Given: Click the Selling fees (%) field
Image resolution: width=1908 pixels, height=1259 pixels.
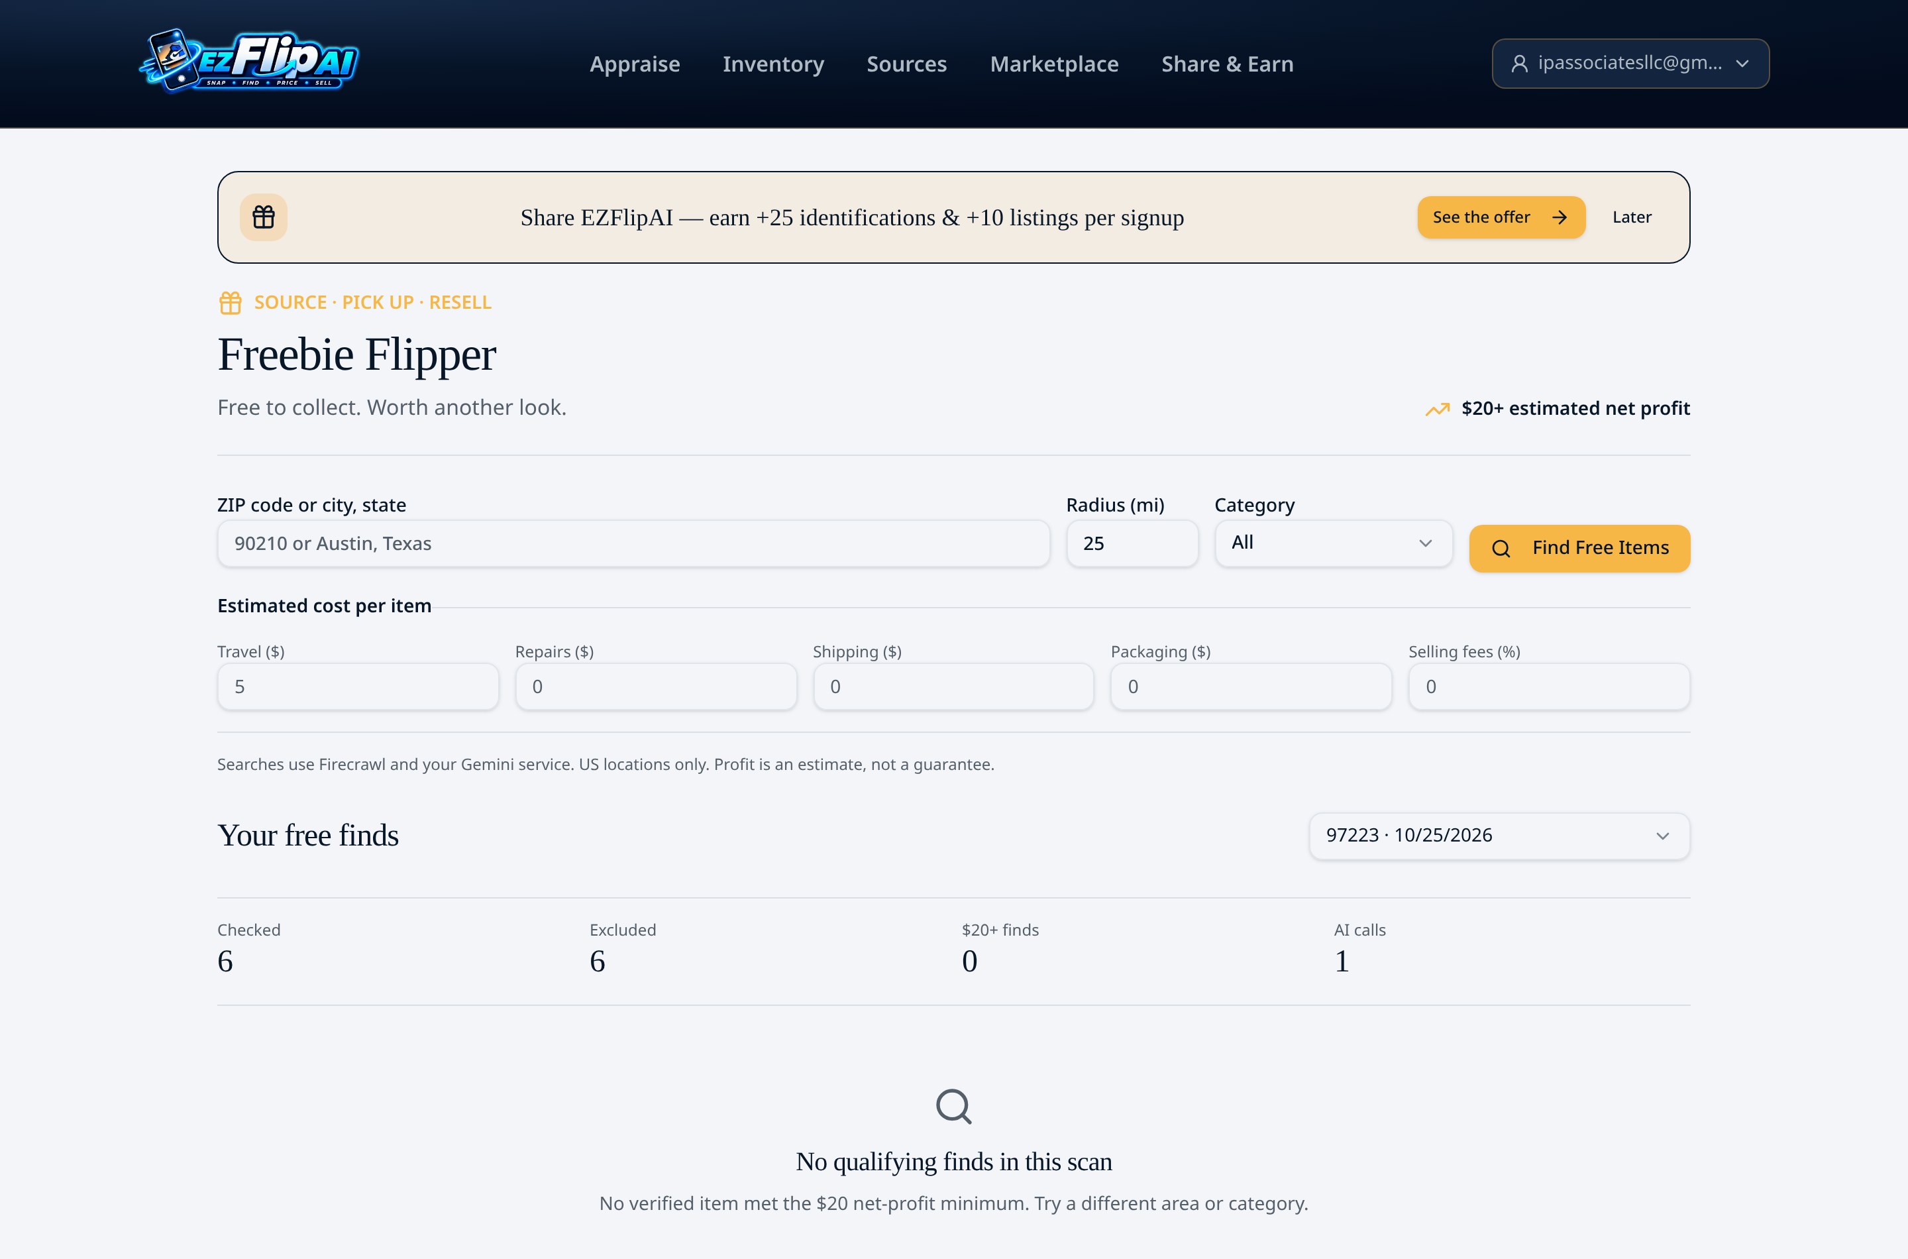Looking at the screenshot, I should pos(1548,686).
